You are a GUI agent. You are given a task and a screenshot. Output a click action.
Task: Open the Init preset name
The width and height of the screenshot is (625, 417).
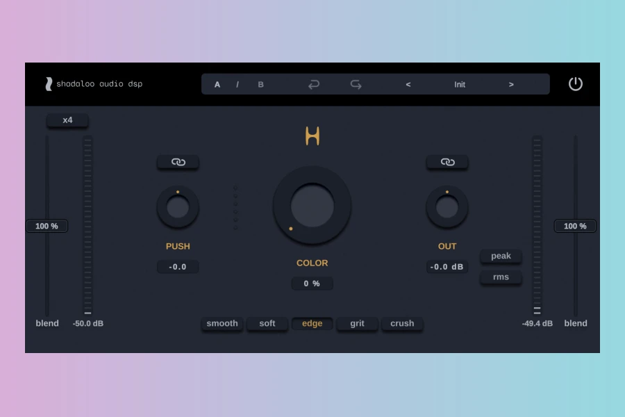pyautogui.click(x=460, y=85)
